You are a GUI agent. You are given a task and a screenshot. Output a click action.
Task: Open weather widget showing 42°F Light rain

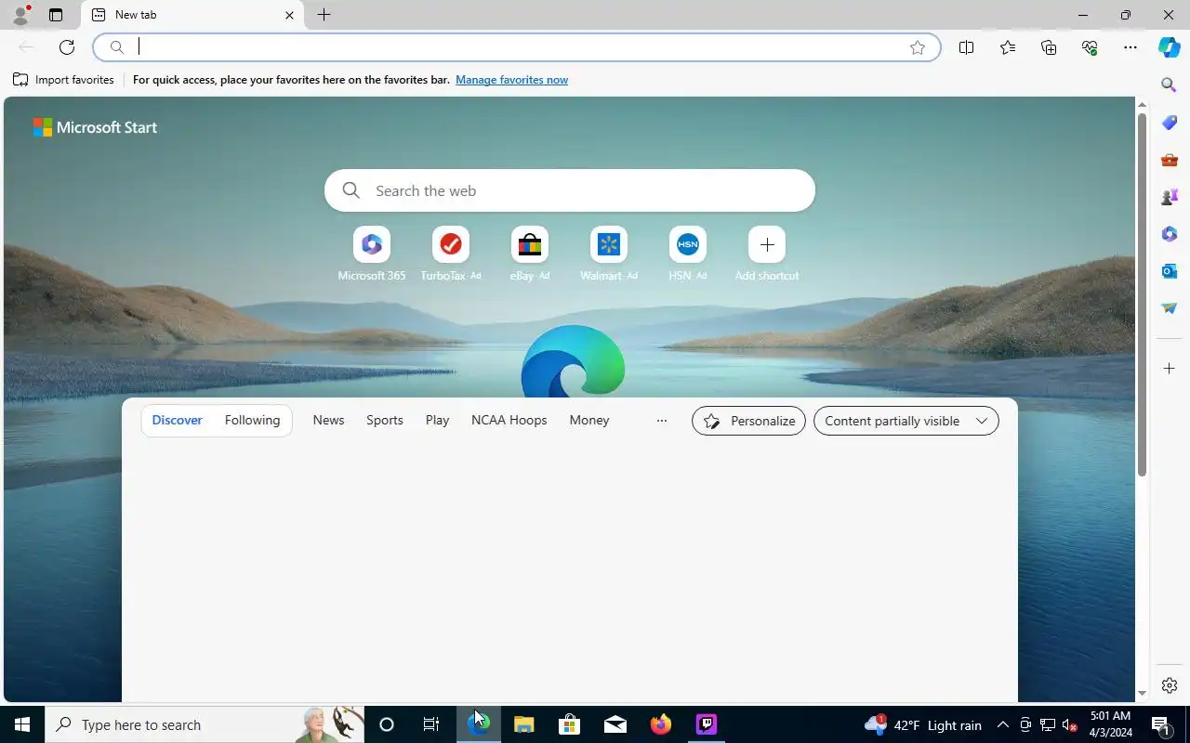[923, 724]
